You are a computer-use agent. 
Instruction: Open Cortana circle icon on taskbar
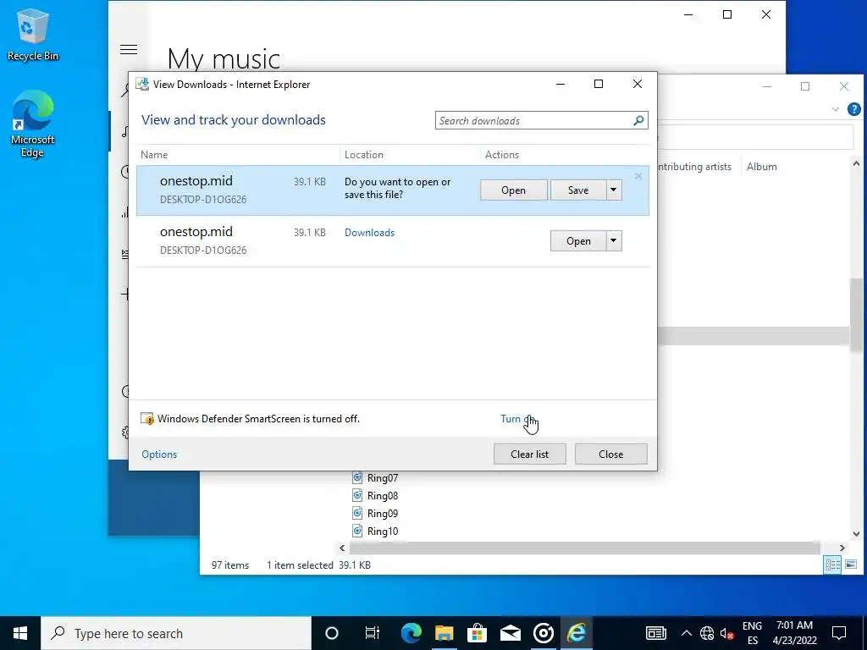[x=331, y=633]
